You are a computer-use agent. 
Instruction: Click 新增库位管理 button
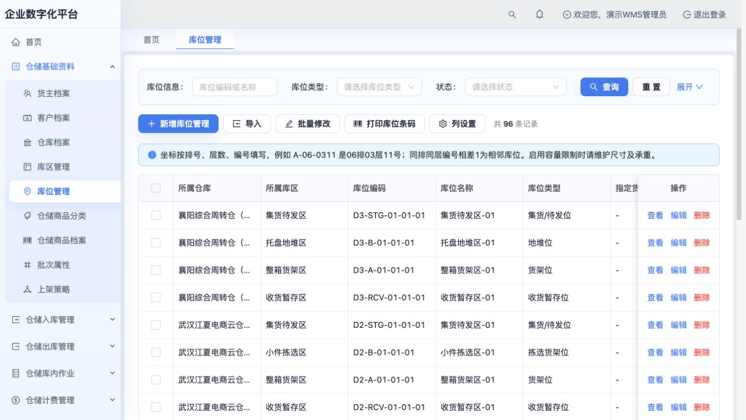coord(178,124)
